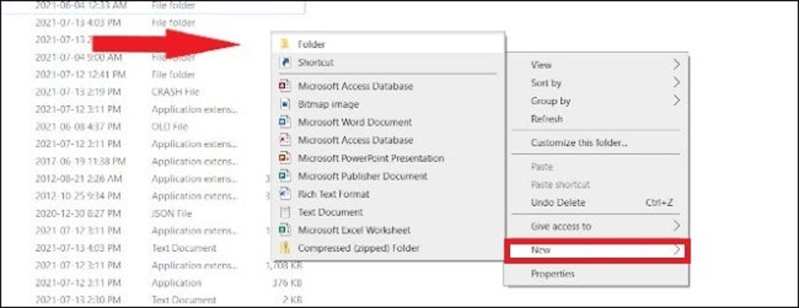Screen dimensions: 799x308
Task: Click the Rich Text Format icon
Action: [x=285, y=194]
